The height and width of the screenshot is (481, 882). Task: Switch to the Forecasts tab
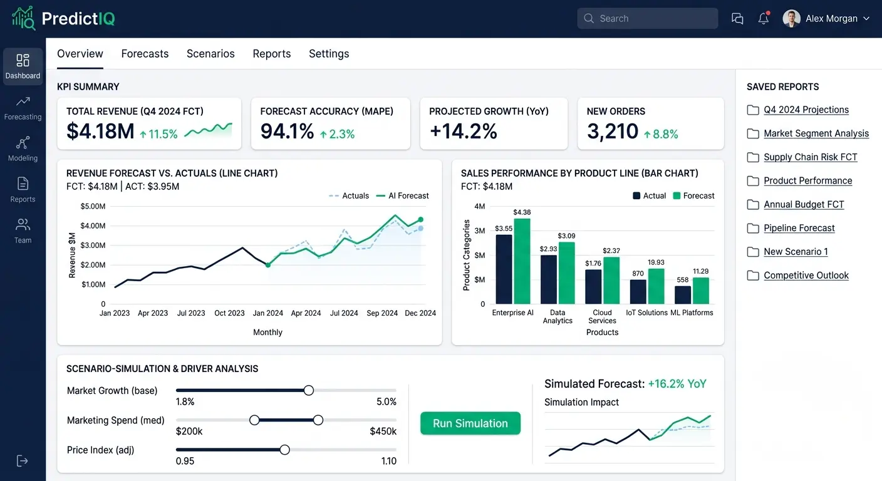(145, 54)
